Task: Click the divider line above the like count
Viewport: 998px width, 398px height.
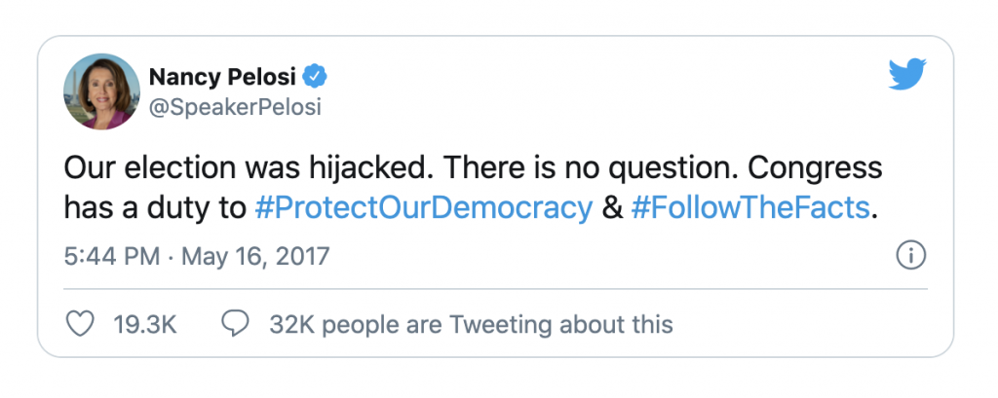Action: click(x=495, y=288)
